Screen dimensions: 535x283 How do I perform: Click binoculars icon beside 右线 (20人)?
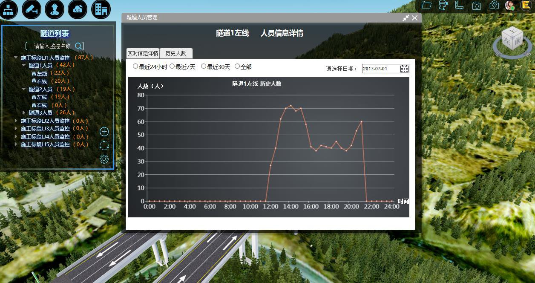(x=34, y=81)
